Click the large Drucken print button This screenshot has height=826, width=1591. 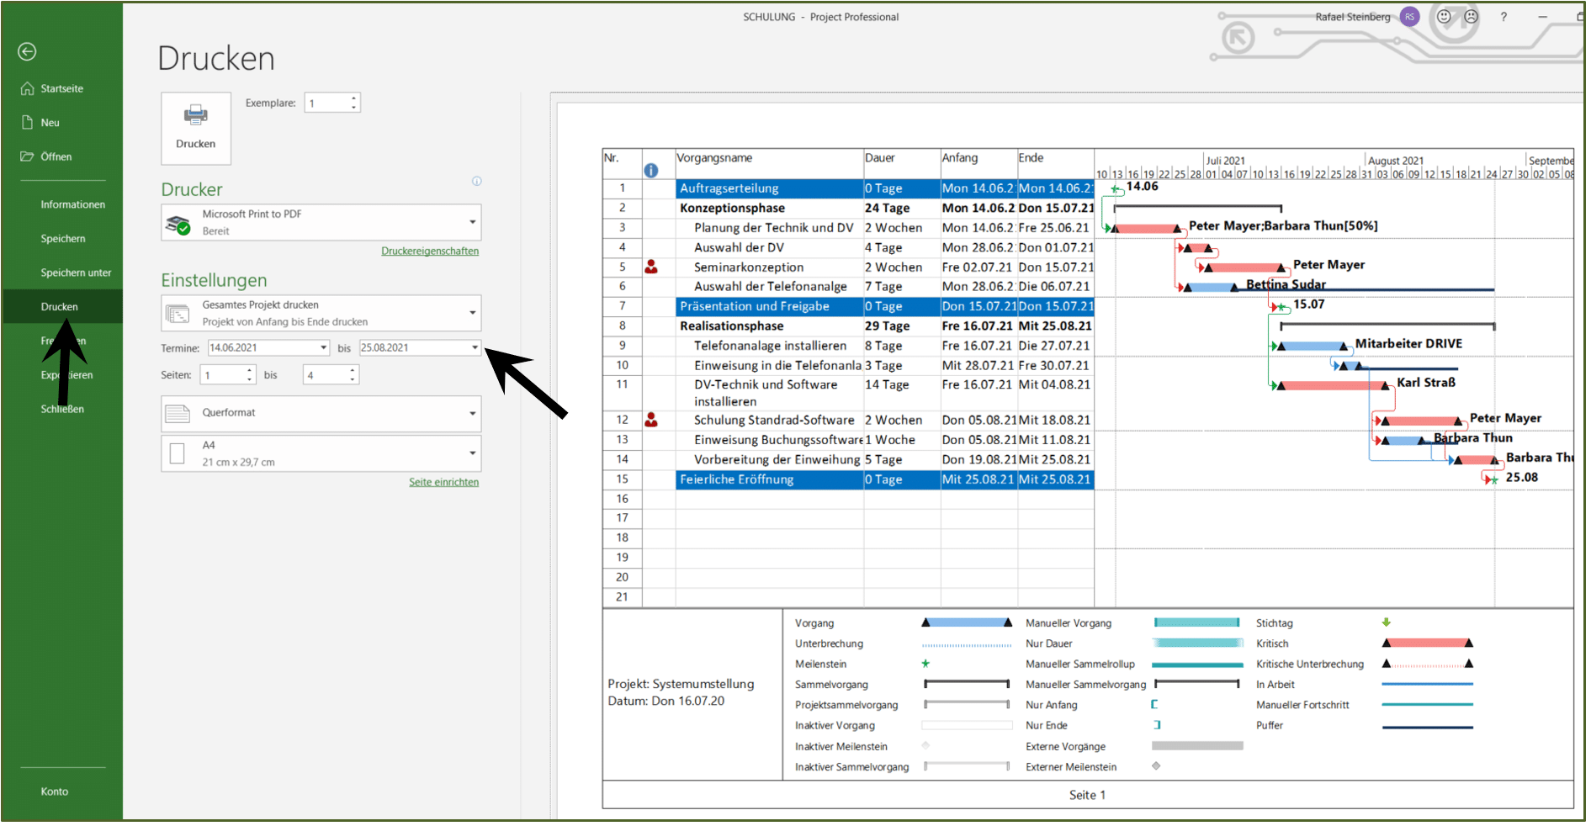coord(196,128)
